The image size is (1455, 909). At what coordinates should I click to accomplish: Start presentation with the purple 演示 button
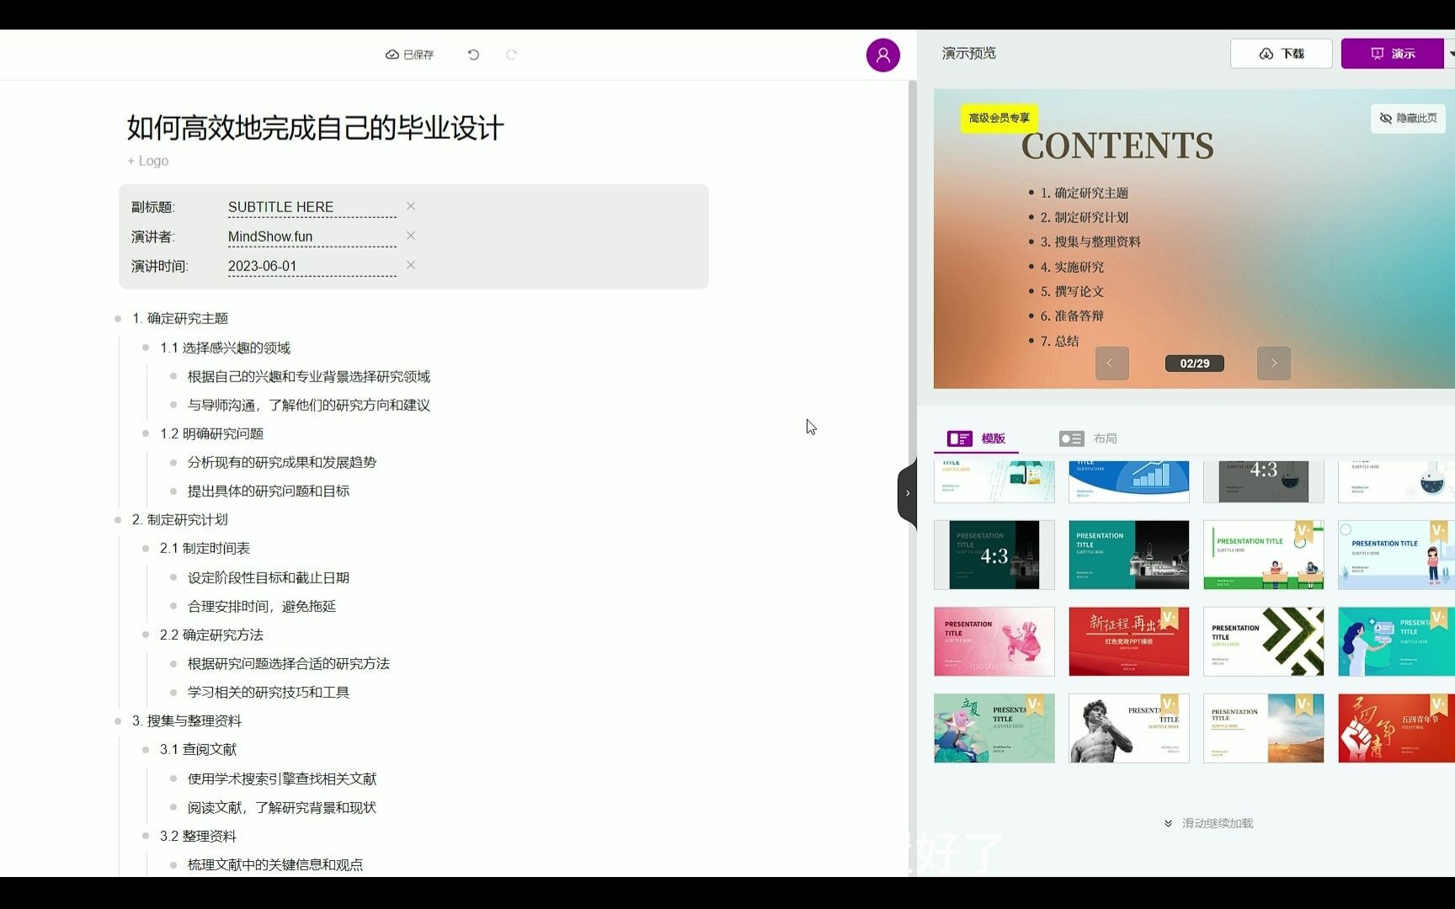pyautogui.click(x=1392, y=54)
